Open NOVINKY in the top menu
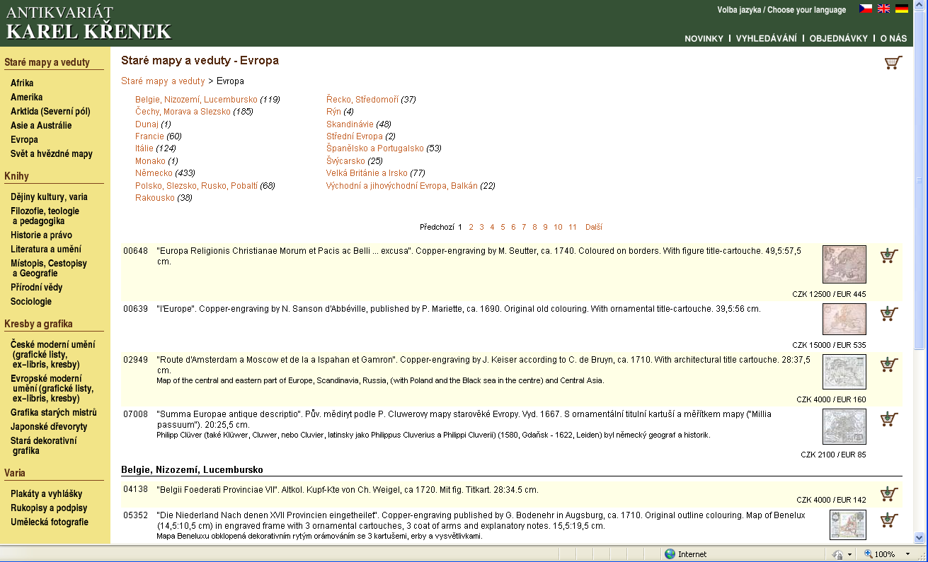This screenshot has width=928, height=562. 704,39
